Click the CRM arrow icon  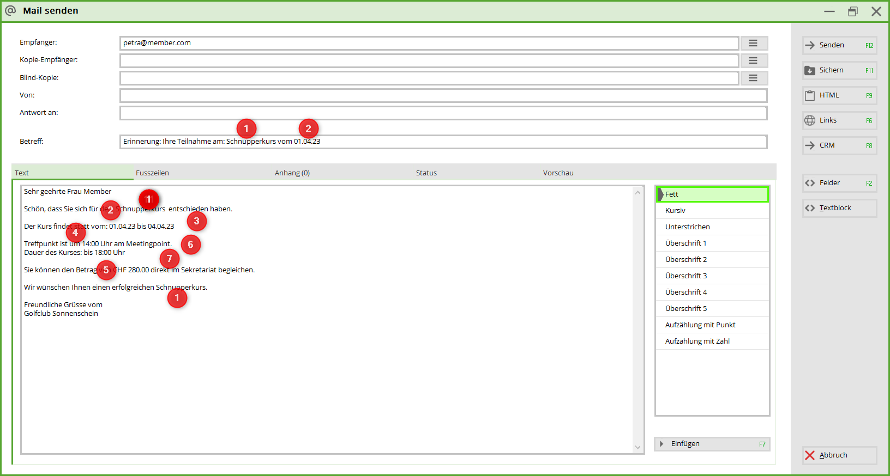click(810, 145)
